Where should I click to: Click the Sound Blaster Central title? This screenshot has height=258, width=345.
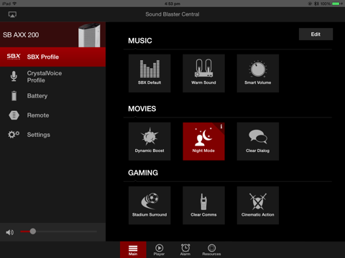click(x=172, y=14)
